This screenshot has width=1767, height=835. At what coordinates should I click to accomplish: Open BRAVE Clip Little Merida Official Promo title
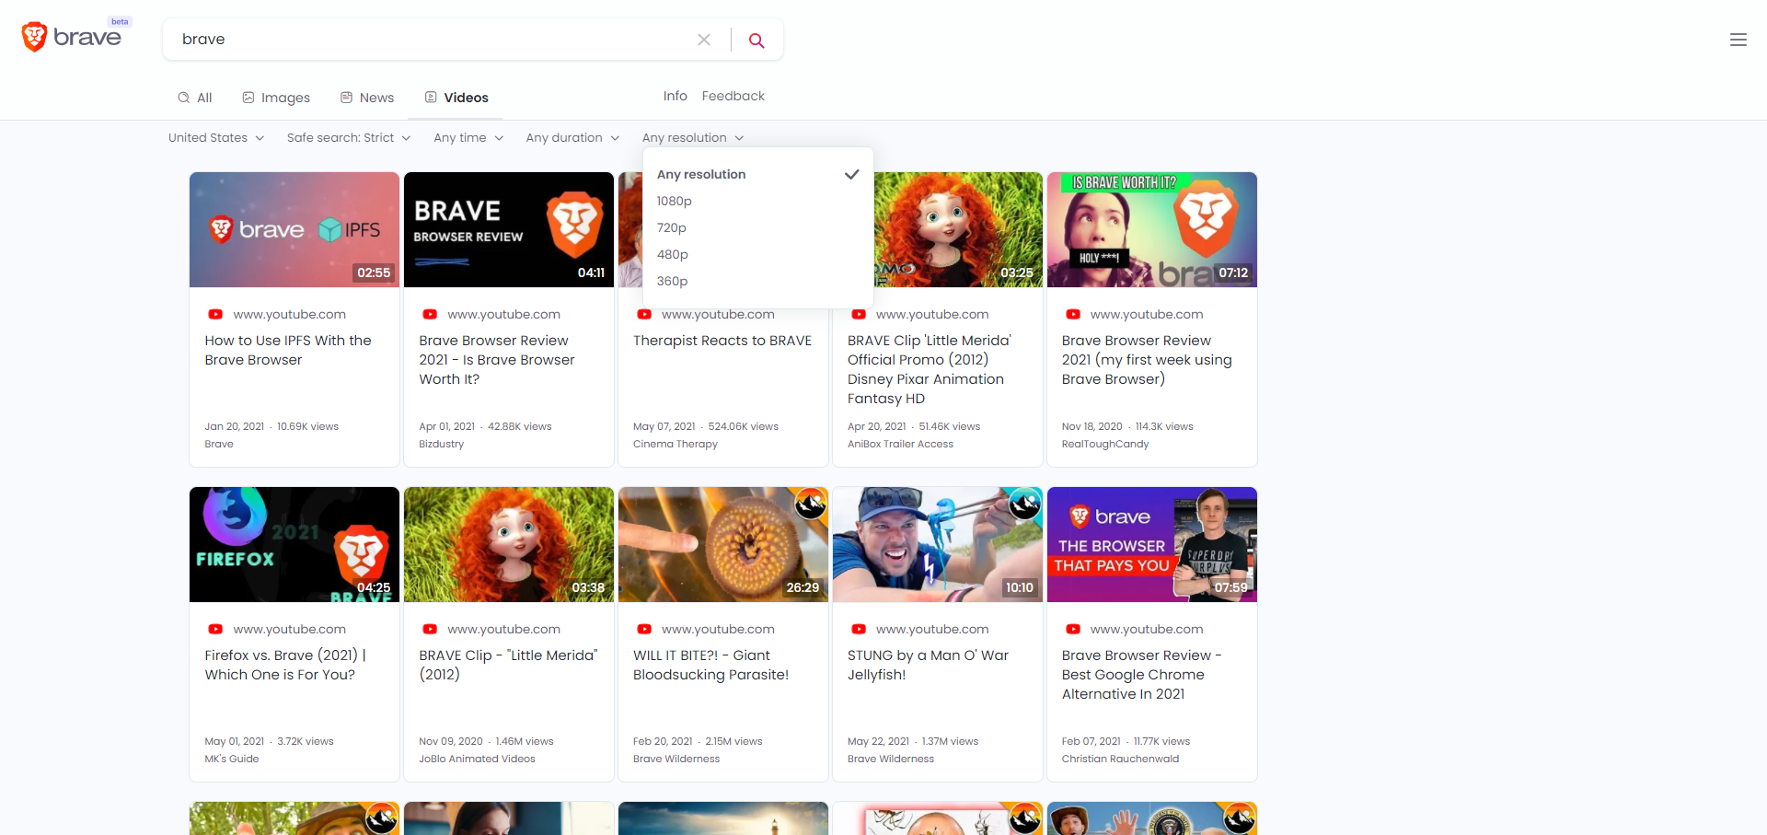tap(930, 369)
